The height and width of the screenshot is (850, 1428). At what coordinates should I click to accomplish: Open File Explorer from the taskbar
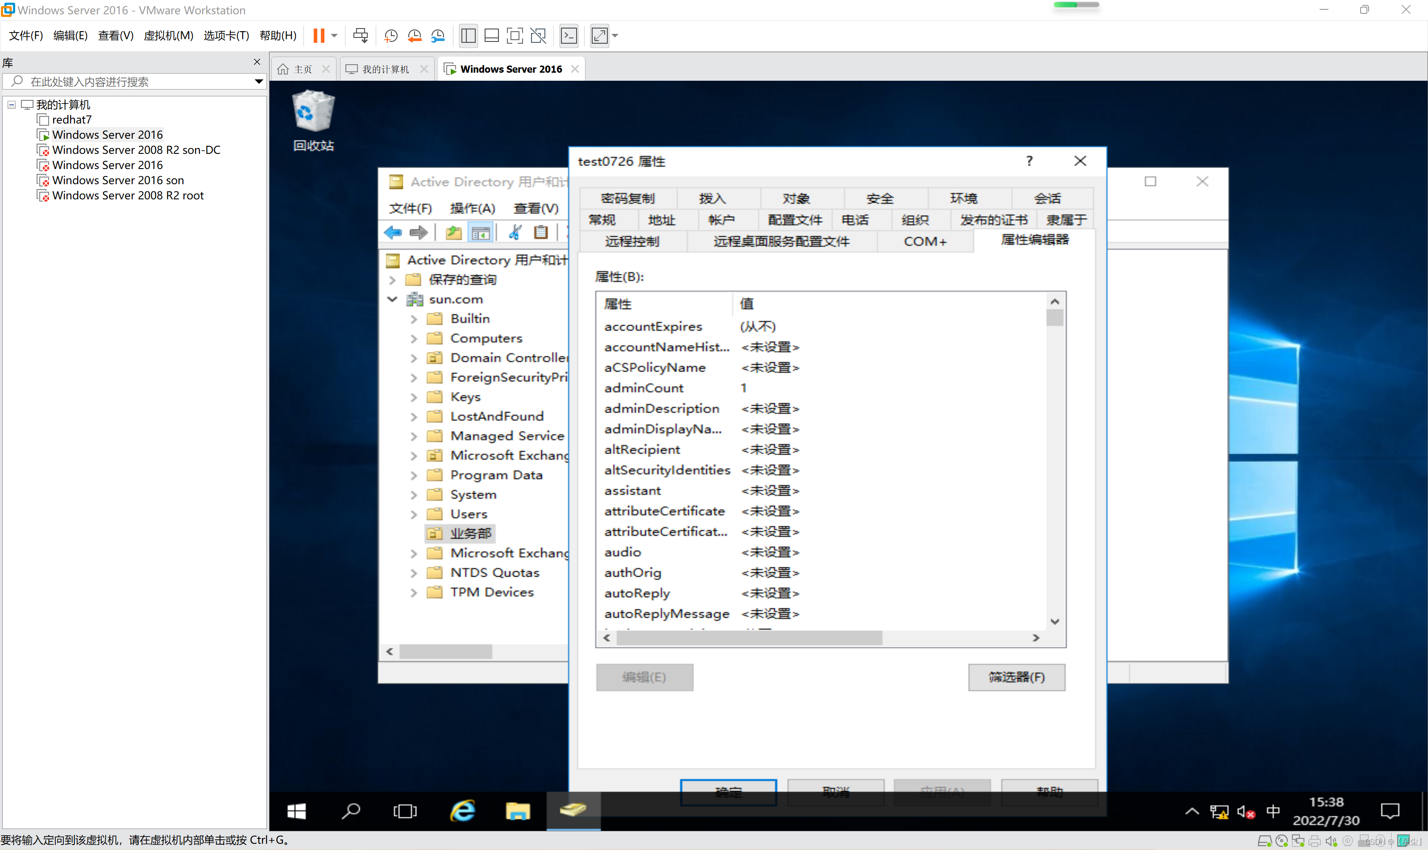(518, 810)
